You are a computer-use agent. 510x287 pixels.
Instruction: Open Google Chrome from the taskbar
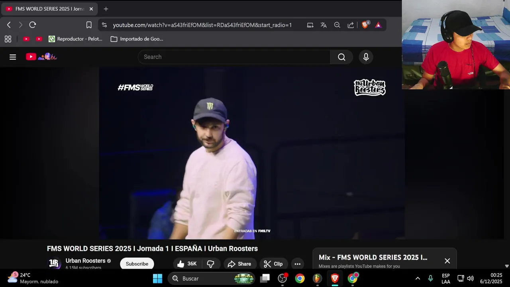pos(300,278)
